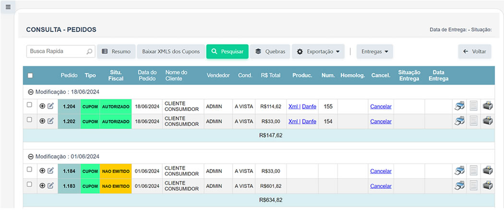Click Cancelar link for order 1.184
The height and width of the screenshot is (210, 504).
point(381,171)
